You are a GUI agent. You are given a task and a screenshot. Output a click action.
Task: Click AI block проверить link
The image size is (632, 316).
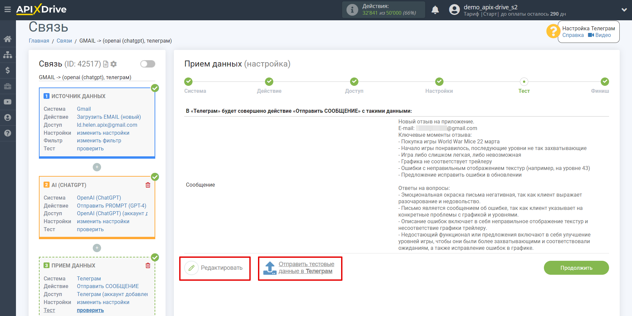pos(90,230)
